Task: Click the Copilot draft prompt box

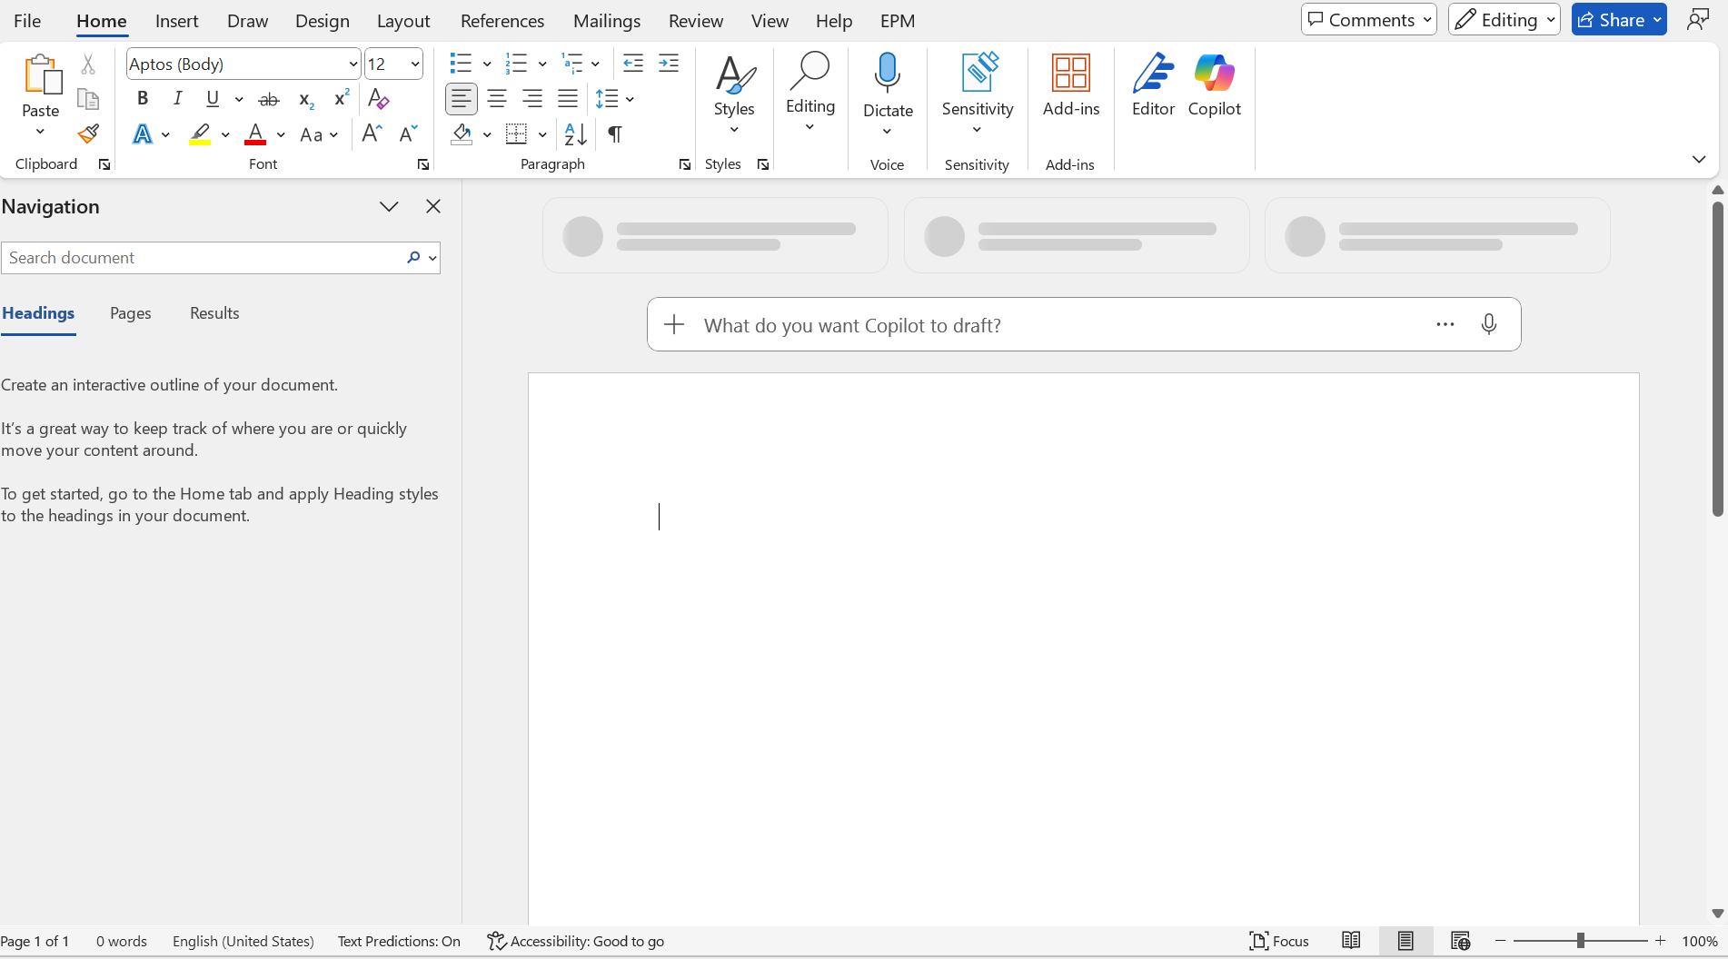Action: (x=1084, y=324)
